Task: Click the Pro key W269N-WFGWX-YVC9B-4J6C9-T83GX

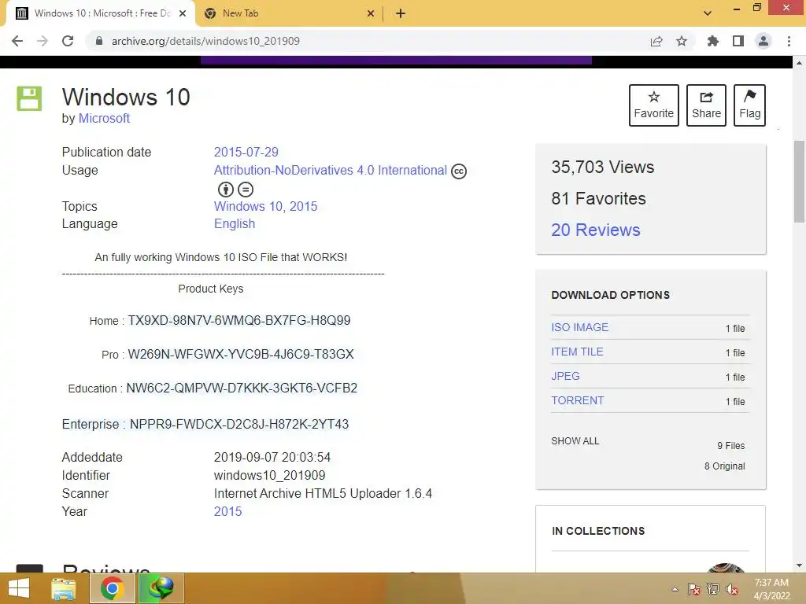Action: coord(241,355)
